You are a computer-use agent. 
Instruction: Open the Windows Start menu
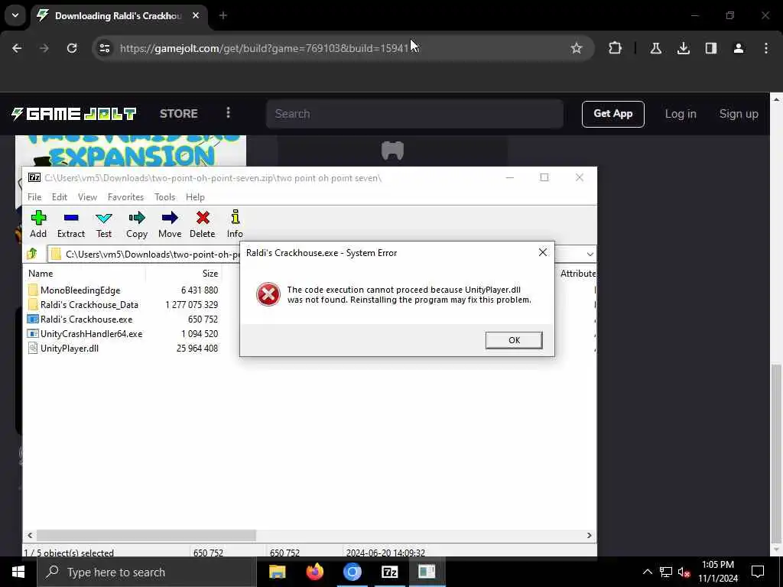click(18, 572)
